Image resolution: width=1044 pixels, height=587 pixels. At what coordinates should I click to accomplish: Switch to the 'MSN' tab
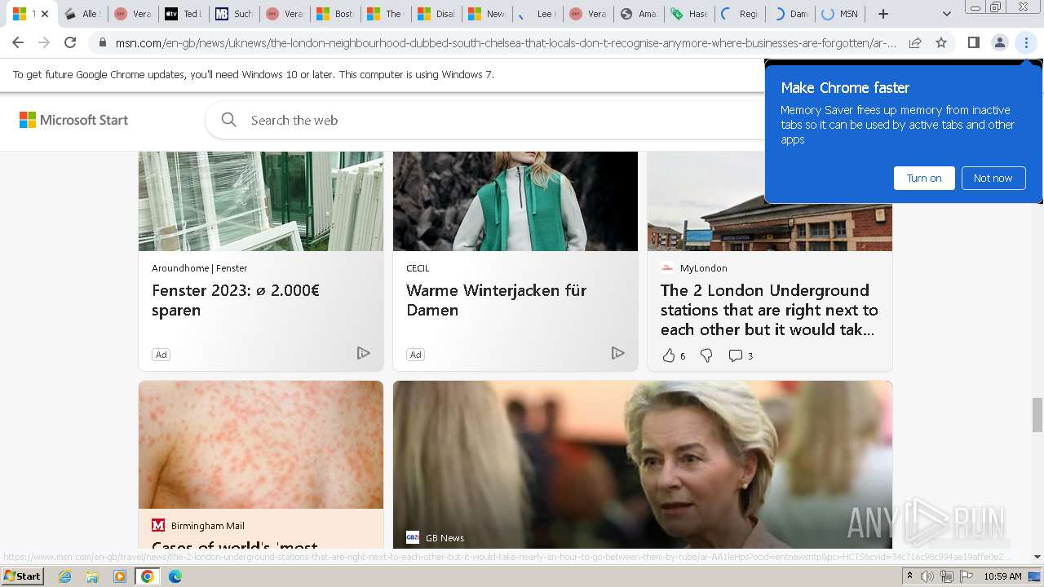pyautogui.click(x=840, y=14)
